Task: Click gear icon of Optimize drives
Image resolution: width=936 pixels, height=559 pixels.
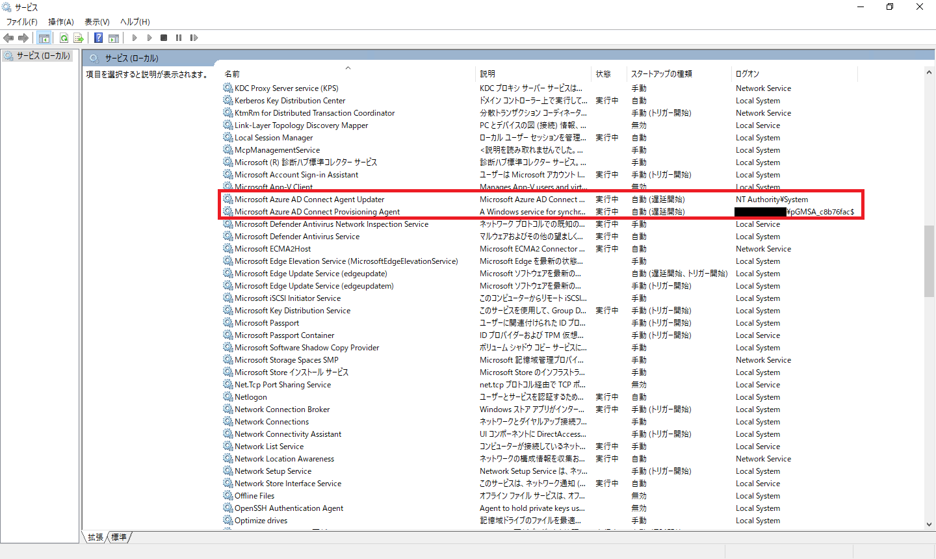Action: click(227, 520)
